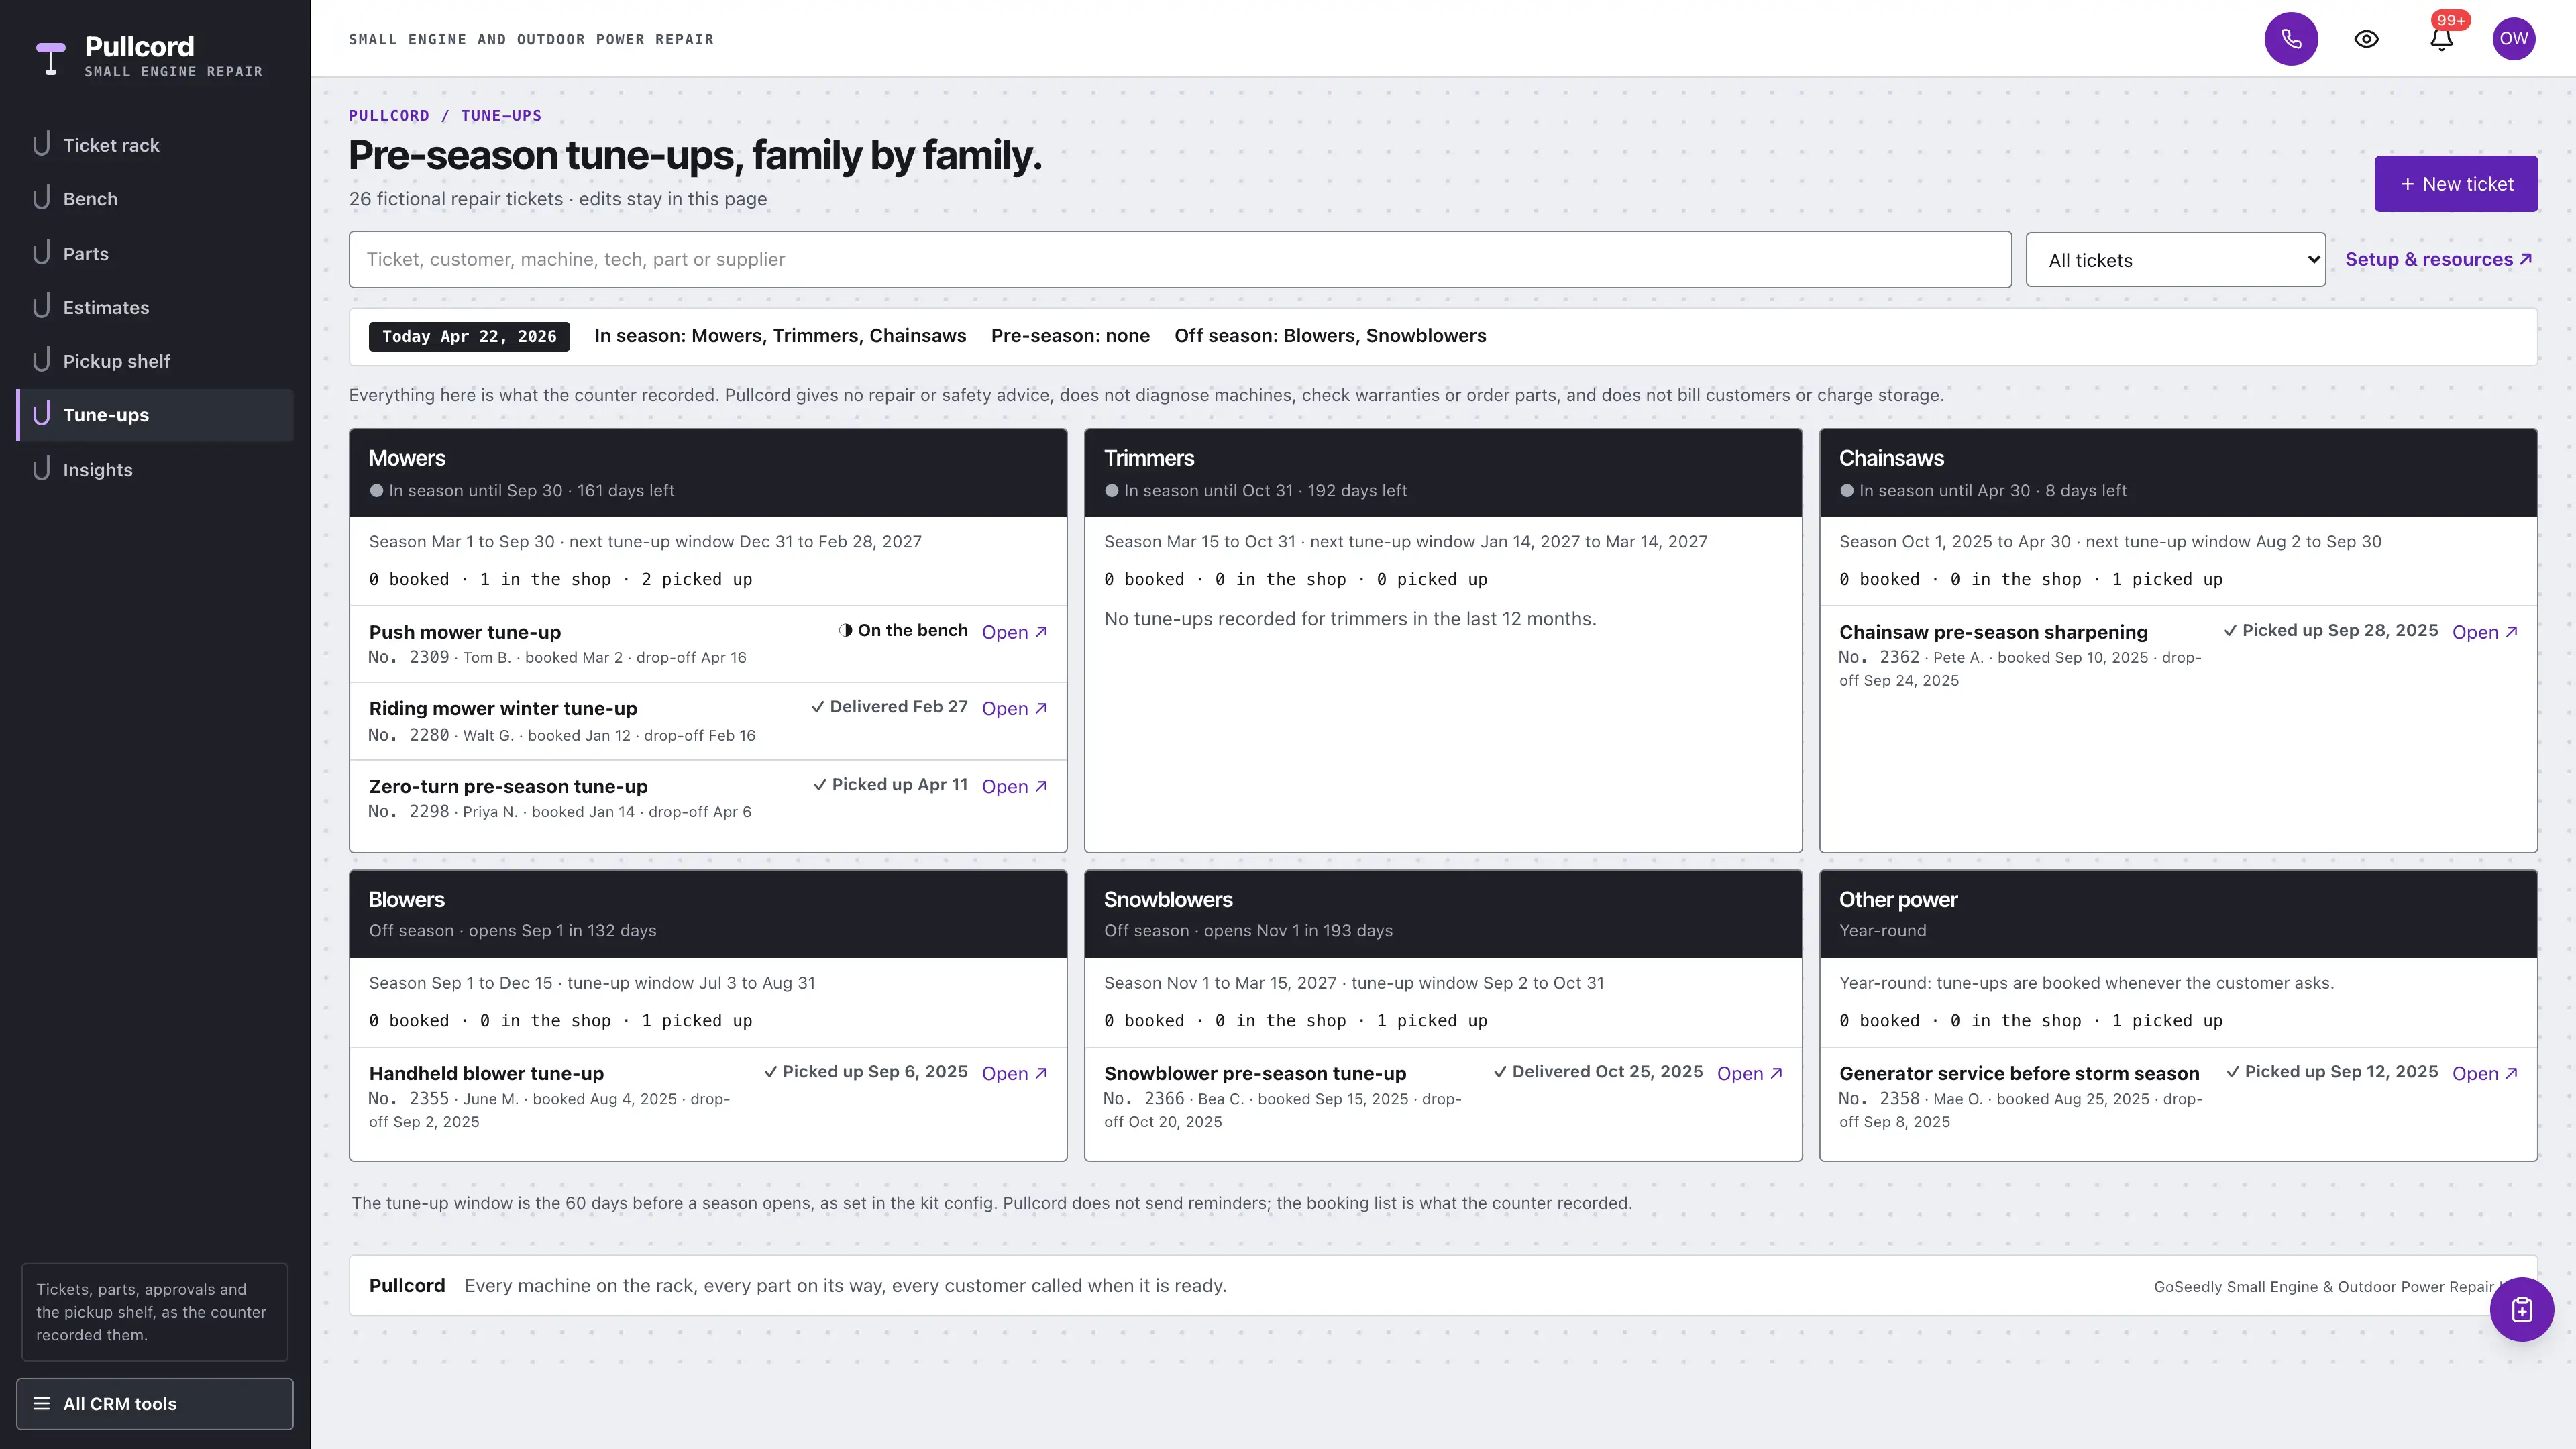Click the TUNE-UPS breadcrumb
Image resolution: width=2576 pixels, height=1449 pixels.
pyautogui.click(x=501, y=116)
